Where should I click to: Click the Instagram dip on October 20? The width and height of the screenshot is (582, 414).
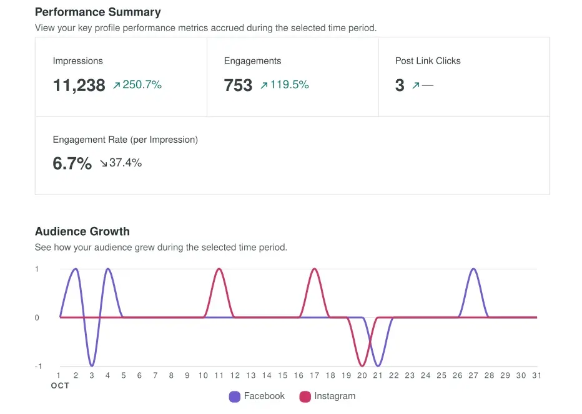click(x=362, y=365)
